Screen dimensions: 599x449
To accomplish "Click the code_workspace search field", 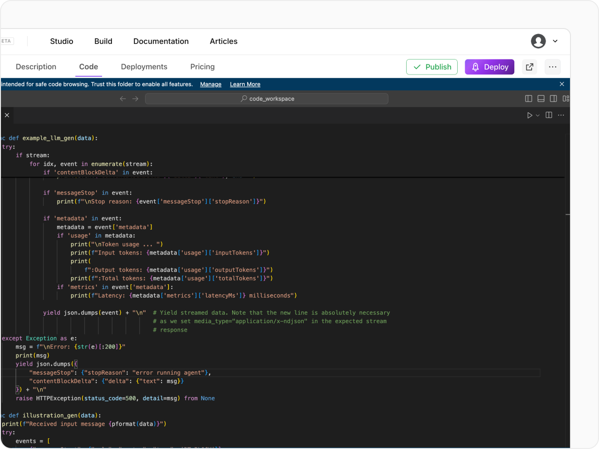I will coord(267,99).
